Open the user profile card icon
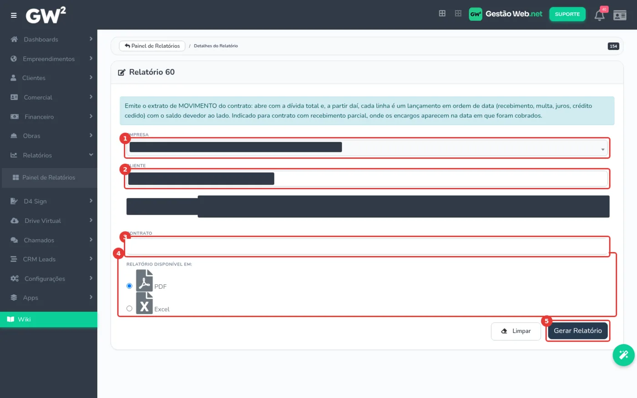This screenshot has width=637, height=398. 620,15
